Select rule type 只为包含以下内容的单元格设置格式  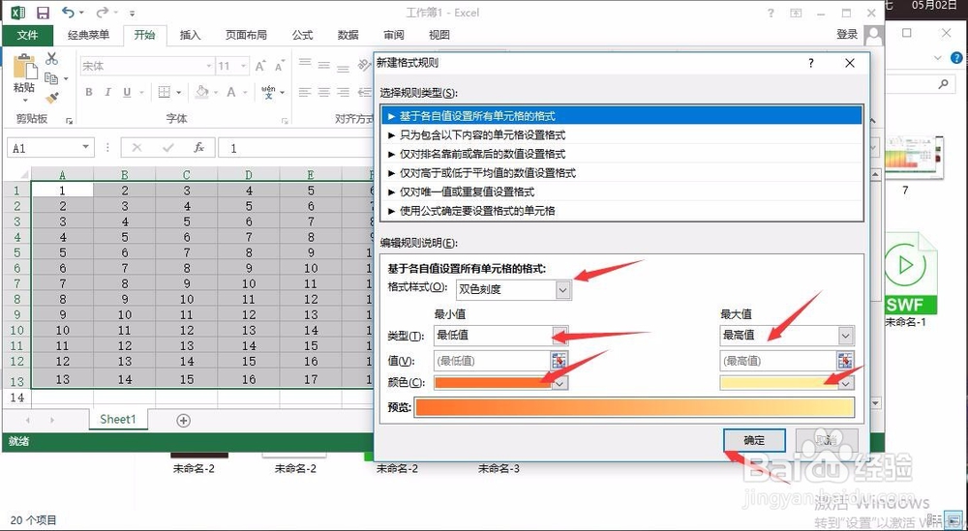tap(621, 134)
